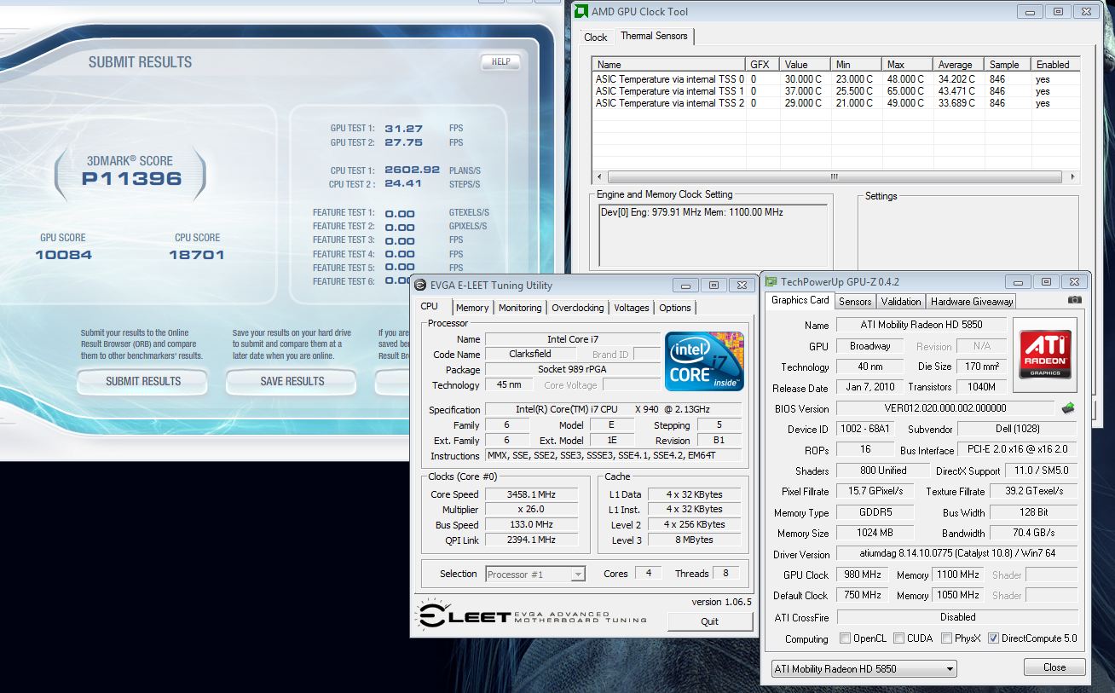
Task: Click the Bandwidth 70.4 GB/s field
Action: [1034, 534]
